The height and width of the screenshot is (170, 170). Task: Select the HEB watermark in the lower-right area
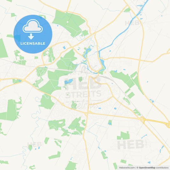point(131,144)
